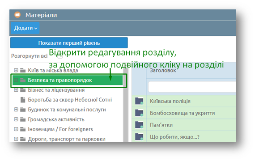Expand Іноземцям / For foreigners node
Viewport: 255px width, 161px height.
coord(16,129)
